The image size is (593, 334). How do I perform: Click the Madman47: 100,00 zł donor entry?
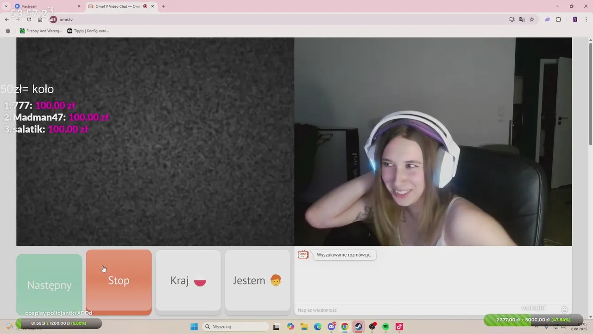click(x=56, y=117)
